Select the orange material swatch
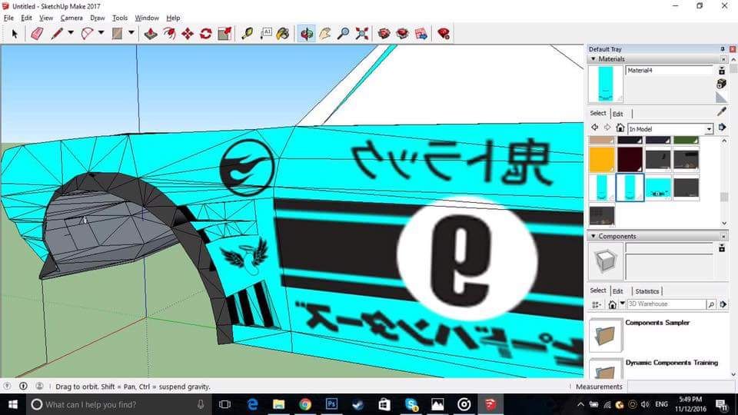This screenshot has height=415, width=738. click(x=602, y=160)
